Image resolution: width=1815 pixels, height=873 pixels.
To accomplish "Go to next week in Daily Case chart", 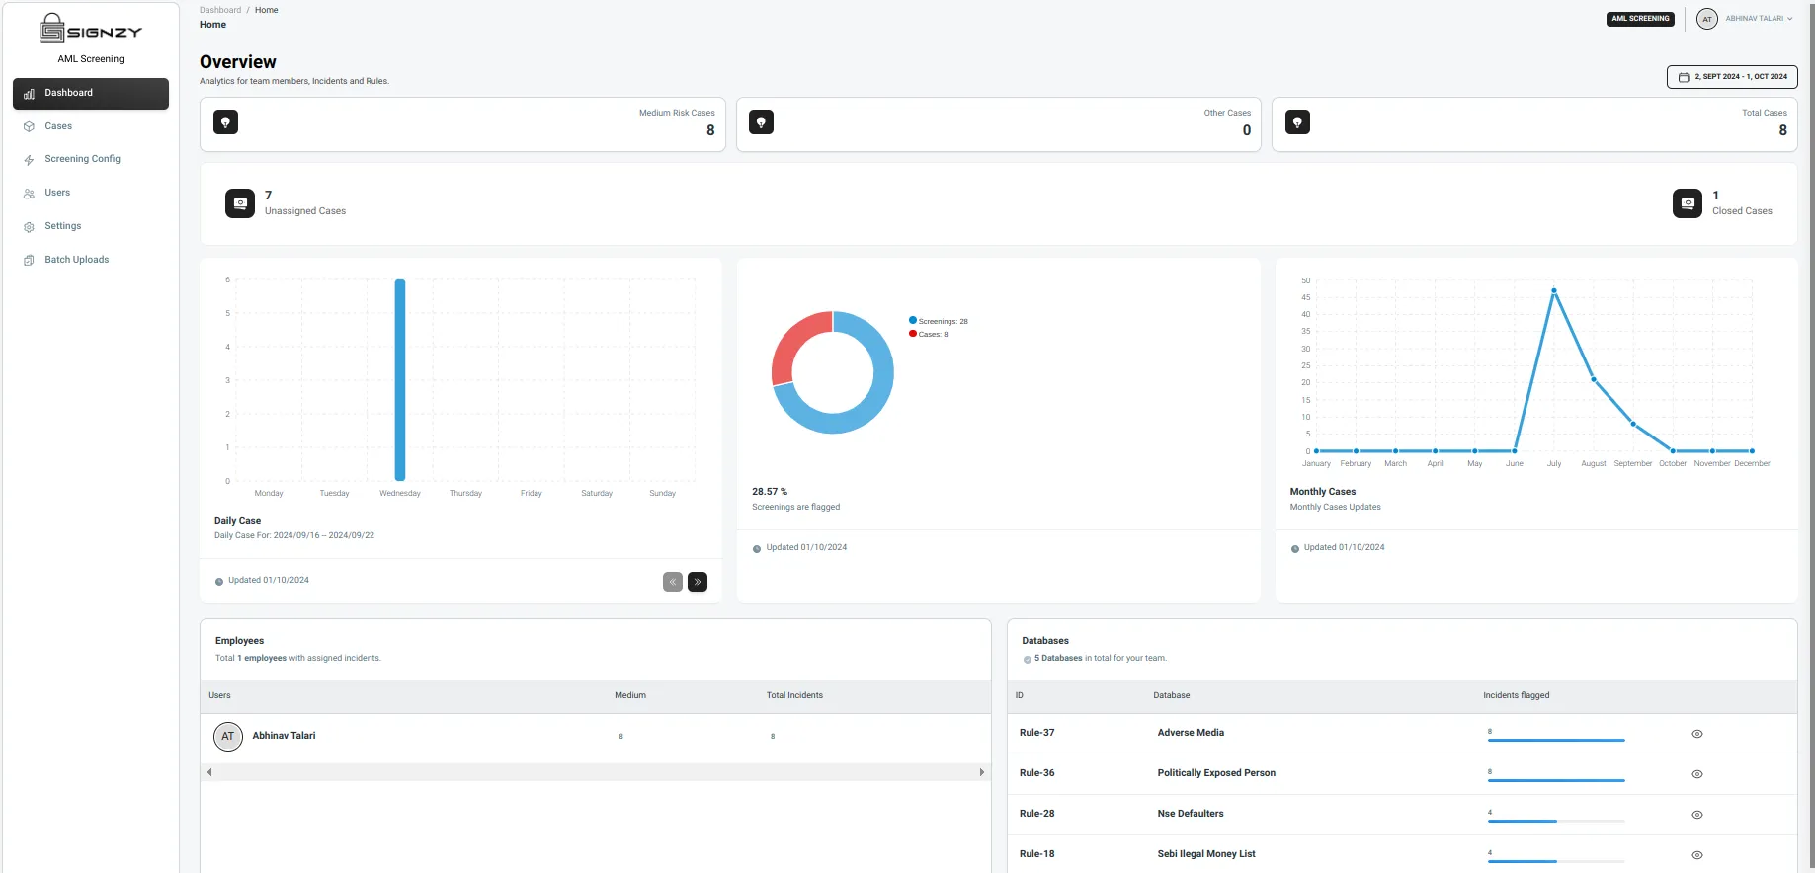I will 698,582.
